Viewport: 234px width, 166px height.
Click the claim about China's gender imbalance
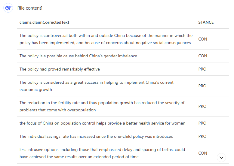tap(78, 56)
